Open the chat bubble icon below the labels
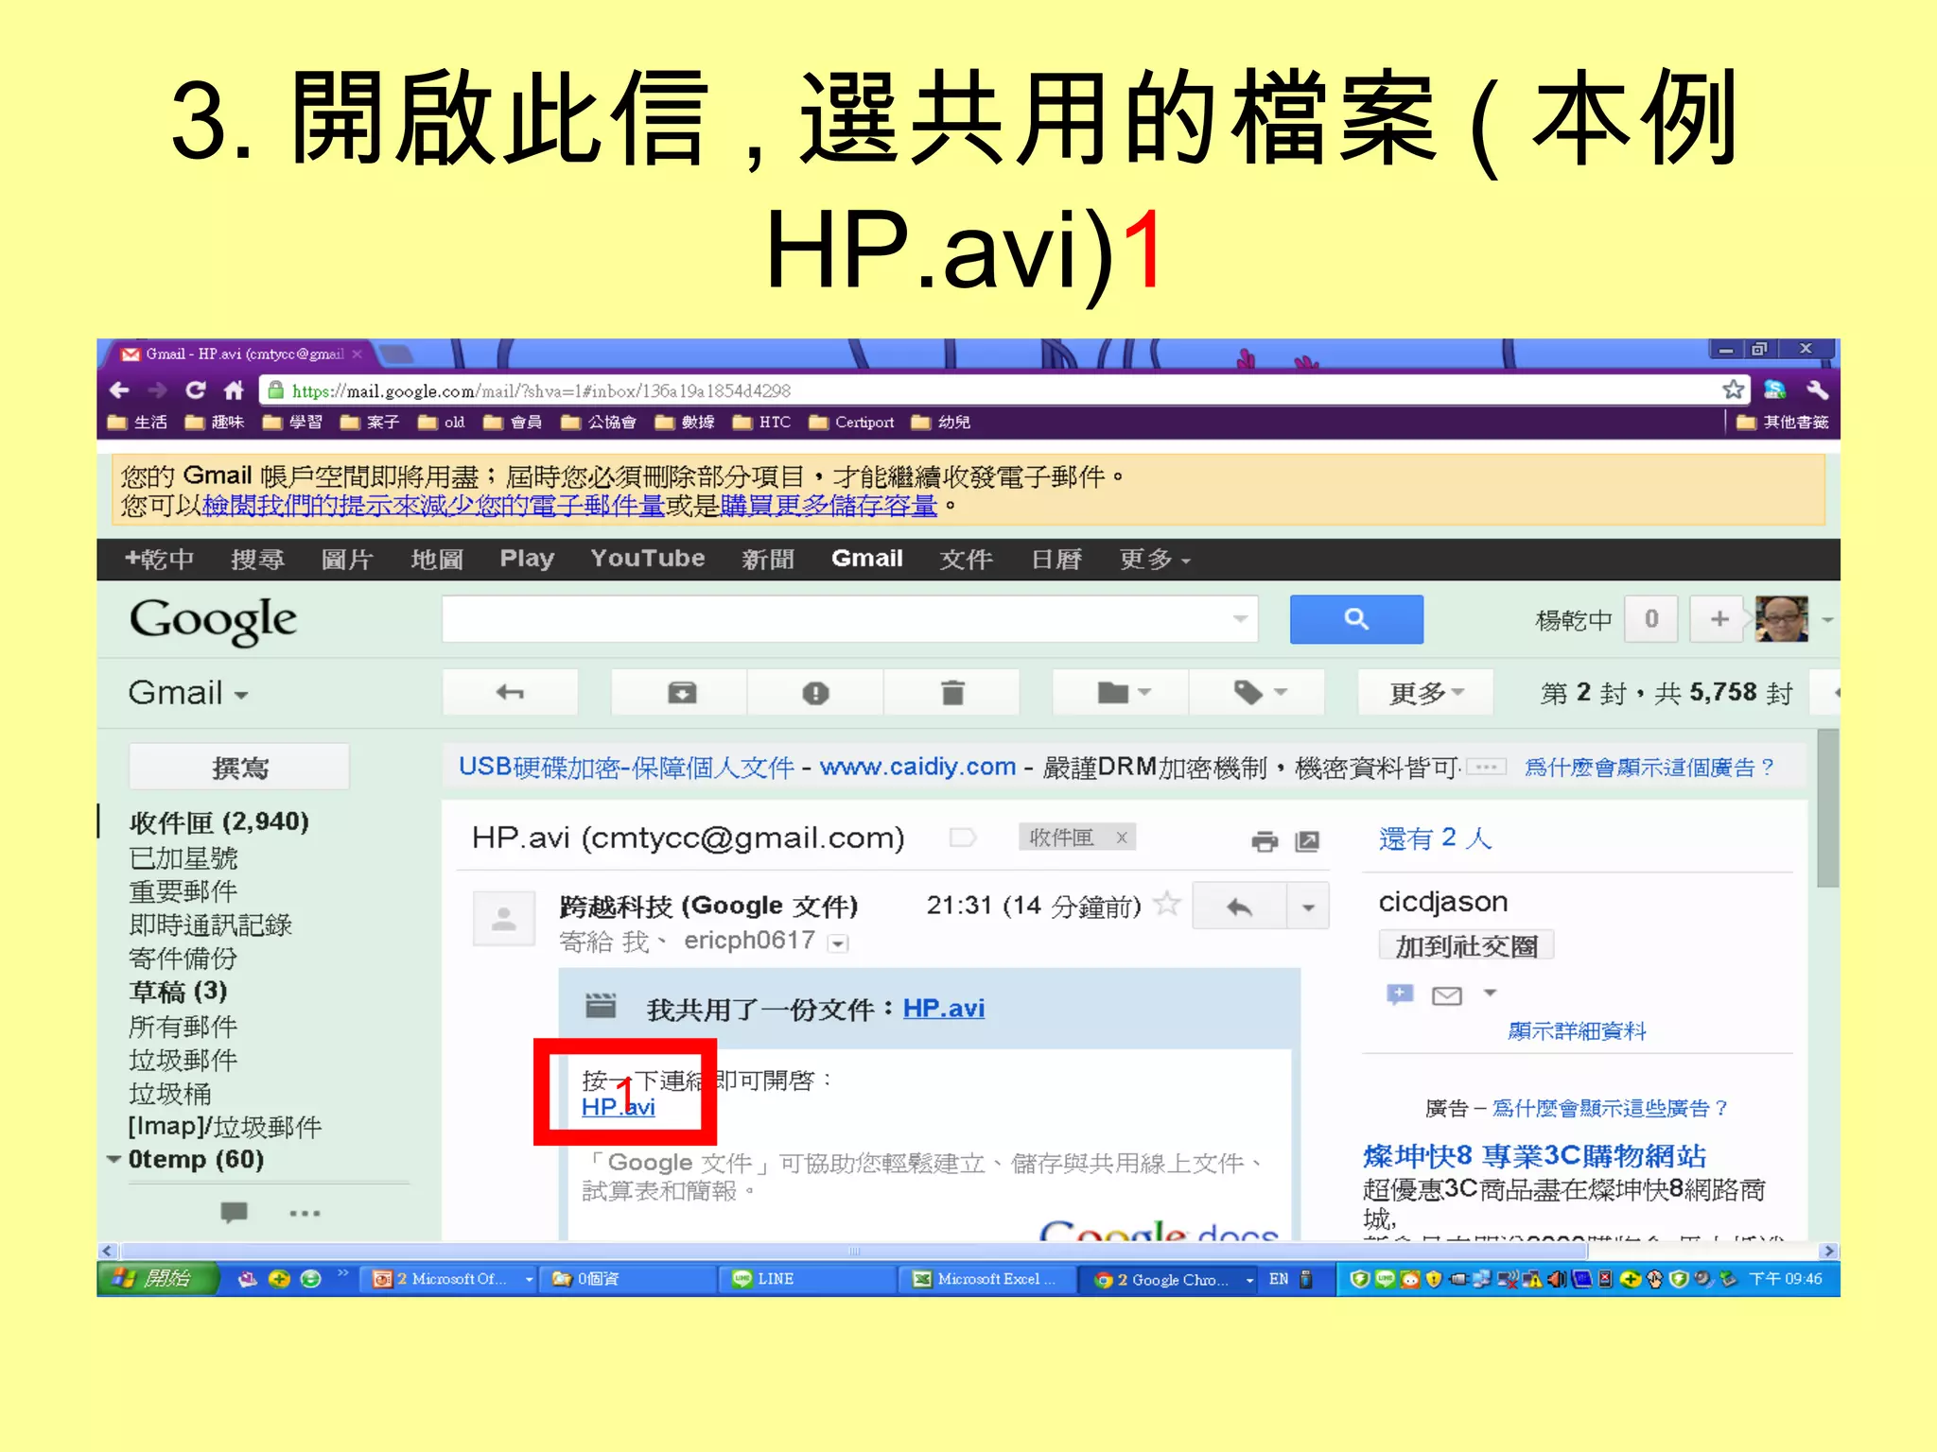 point(234,1212)
